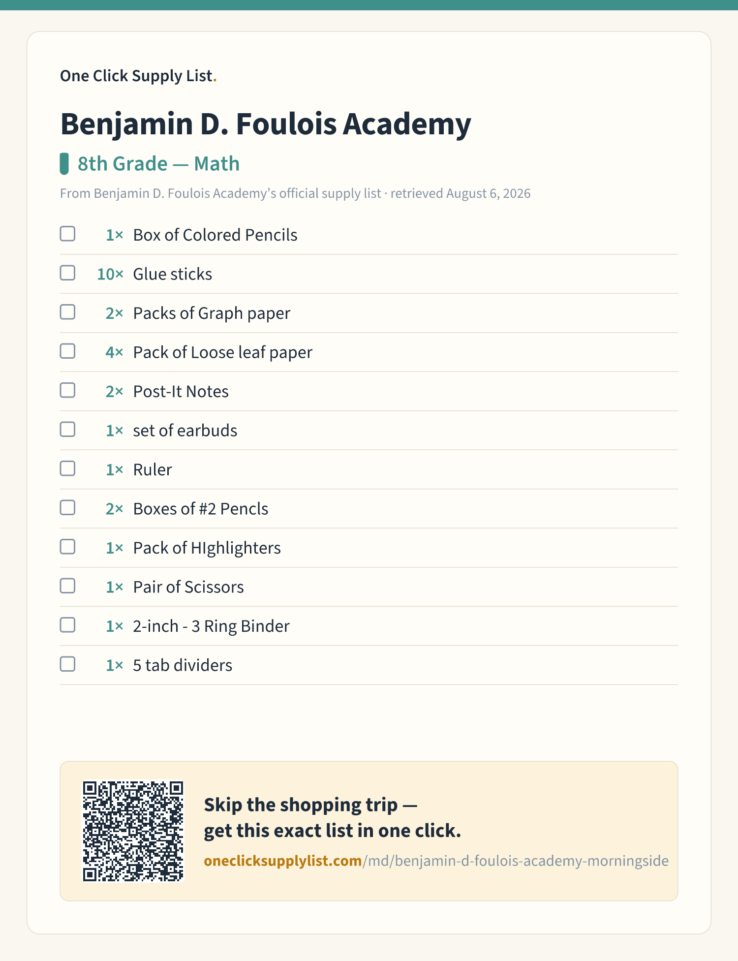Toggle the Post-It Notes checkbox
The image size is (738, 961).
[67, 390]
